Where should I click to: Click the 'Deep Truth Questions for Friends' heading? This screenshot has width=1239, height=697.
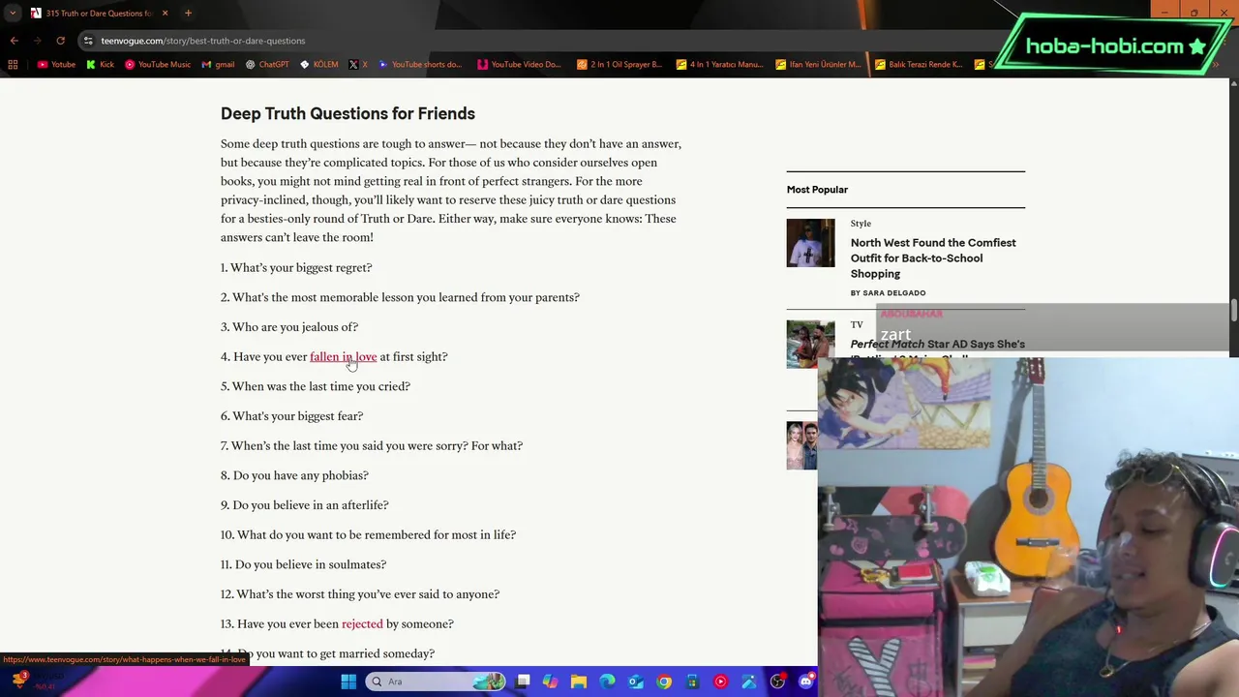[348, 113]
